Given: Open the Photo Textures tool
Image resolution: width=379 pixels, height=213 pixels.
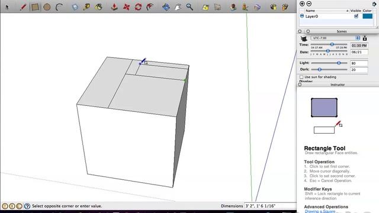Looking at the screenshot, I should [x=245, y=7].
